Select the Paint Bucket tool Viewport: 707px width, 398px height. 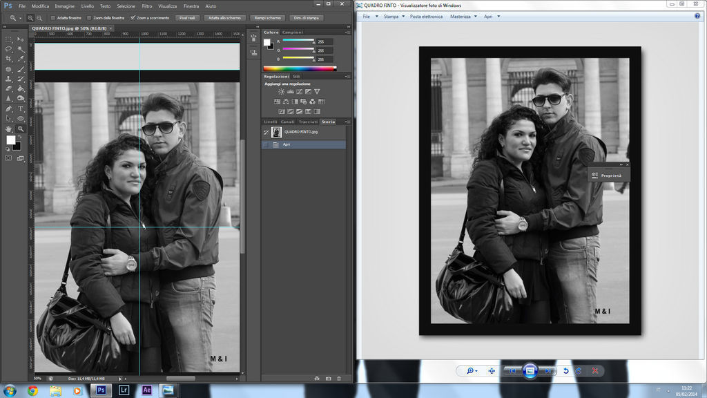[20, 89]
